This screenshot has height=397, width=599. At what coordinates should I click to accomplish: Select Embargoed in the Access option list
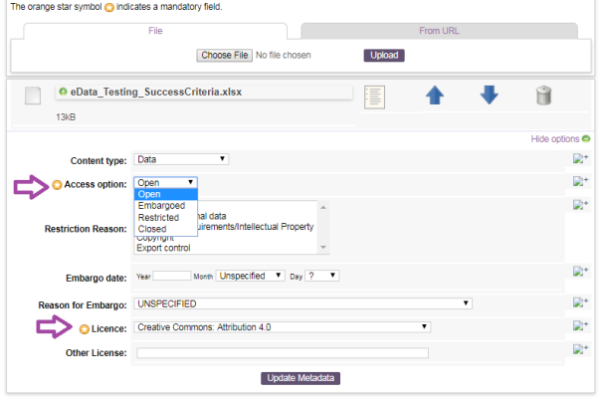[x=165, y=206]
